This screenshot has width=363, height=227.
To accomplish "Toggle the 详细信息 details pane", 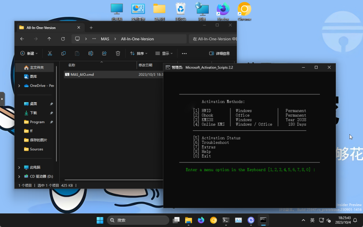I will tap(220, 54).
